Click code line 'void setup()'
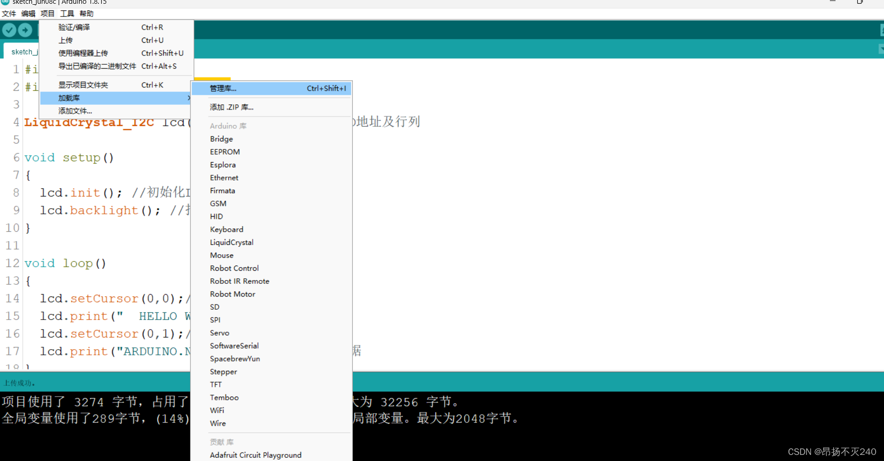The height and width of the screenshot is (461, 884). pyautogui.click(x=69, y=157)
